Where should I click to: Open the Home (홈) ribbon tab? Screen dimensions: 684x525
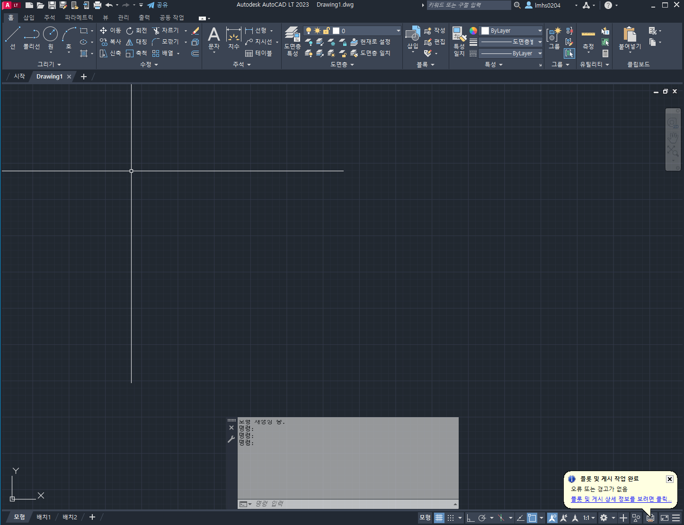point(11,17)
